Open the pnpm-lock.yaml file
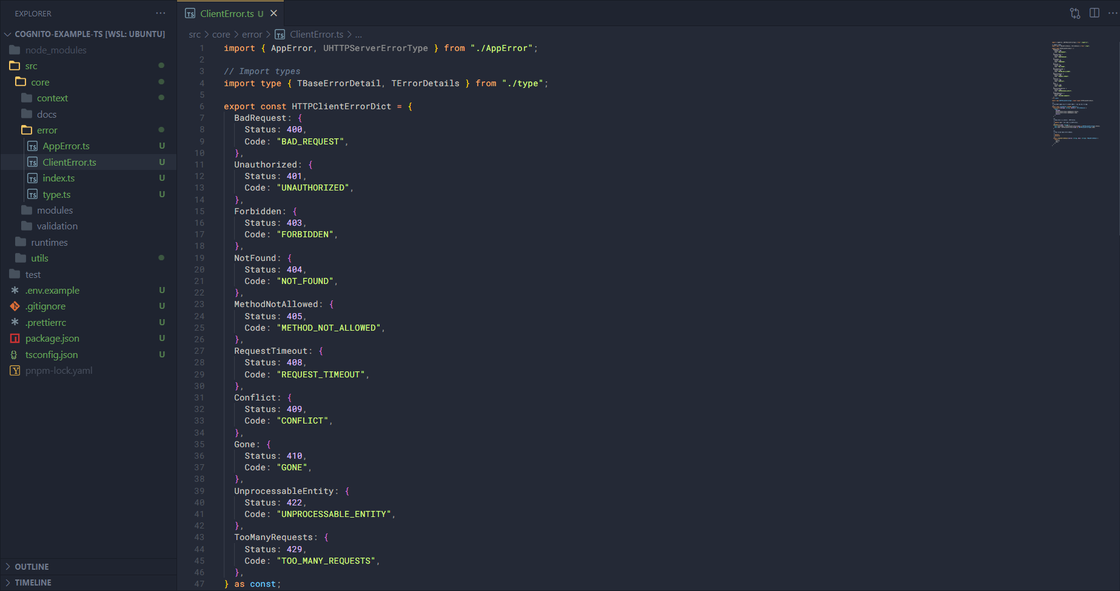The image size is (1120, 591). pyautogui.click(x=59, y=371)
